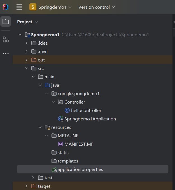Select the .idea tree row label
The image size is (175, 190).
(x=43, y=43)
